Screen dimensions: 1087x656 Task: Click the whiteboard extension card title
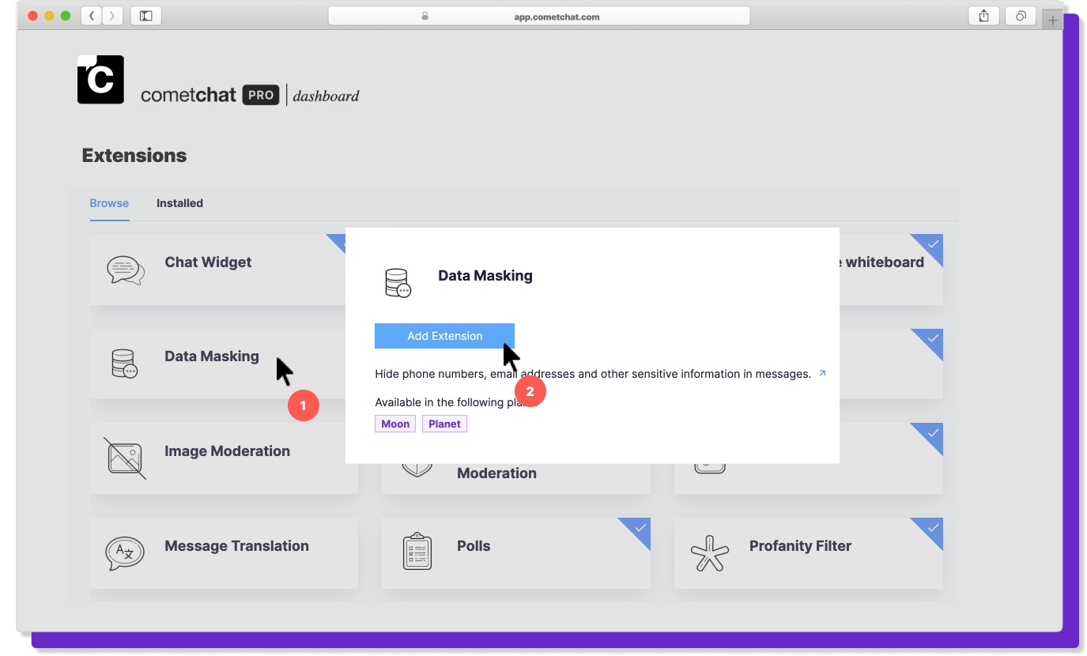click(881, 262)
